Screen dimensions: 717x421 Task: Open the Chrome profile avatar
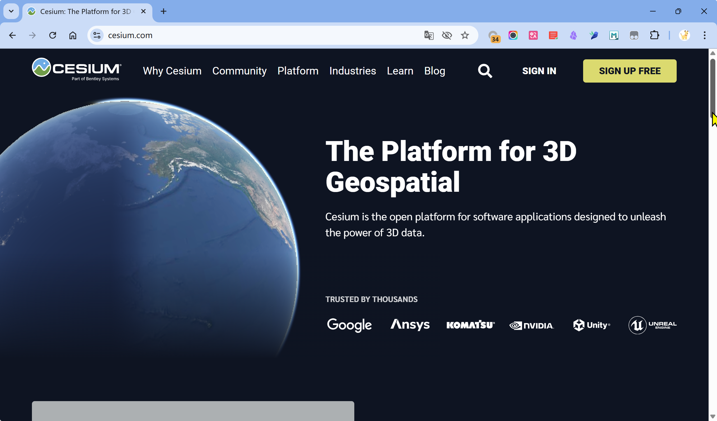click(684, 35)
